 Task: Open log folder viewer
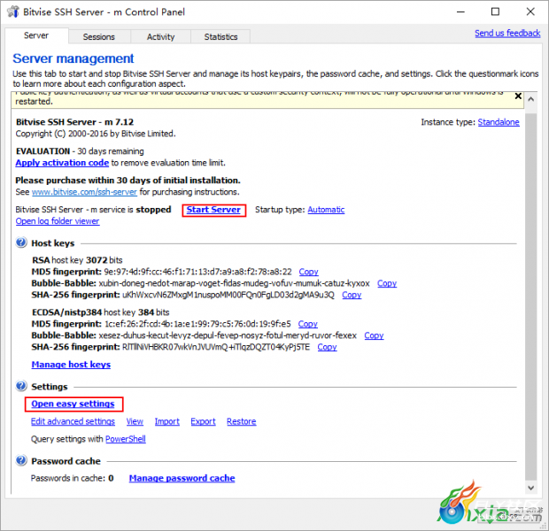[x=58, y=221]
